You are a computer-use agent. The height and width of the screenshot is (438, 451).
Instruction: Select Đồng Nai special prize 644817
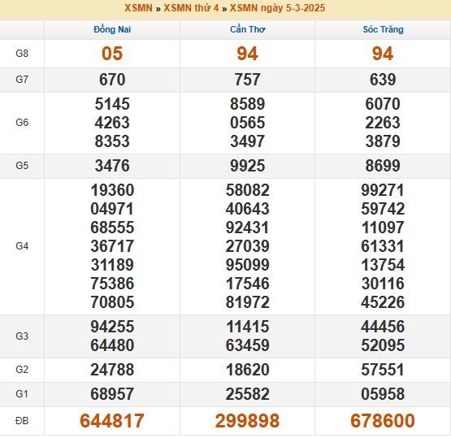point(112,421)
